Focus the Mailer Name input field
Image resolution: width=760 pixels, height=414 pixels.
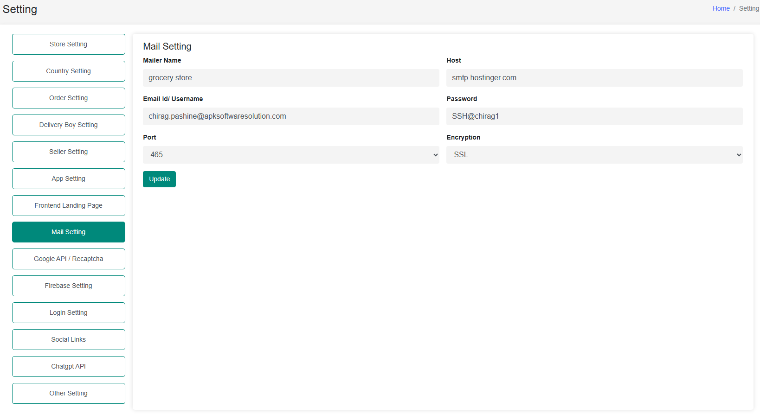coord(291,78)
